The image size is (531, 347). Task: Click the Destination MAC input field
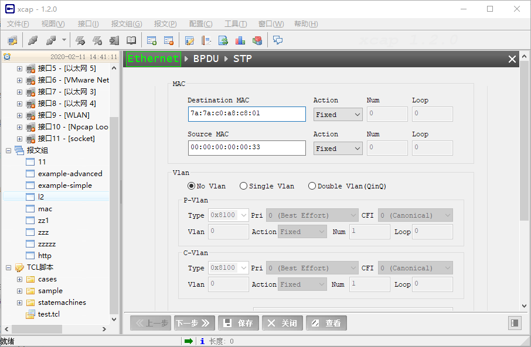click(x=247, y=114)
